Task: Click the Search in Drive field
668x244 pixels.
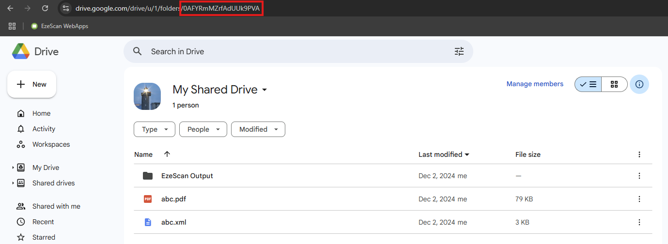Action: coord(291,51)
